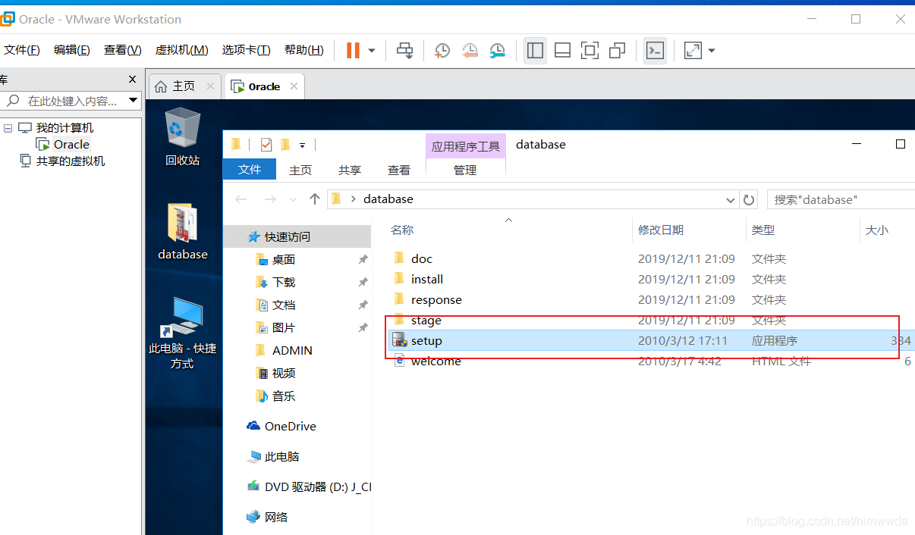The height and width of the screenshot is (535, 915).
Task: Click the Unity mode icon
Action: click(x=617, y=50)
